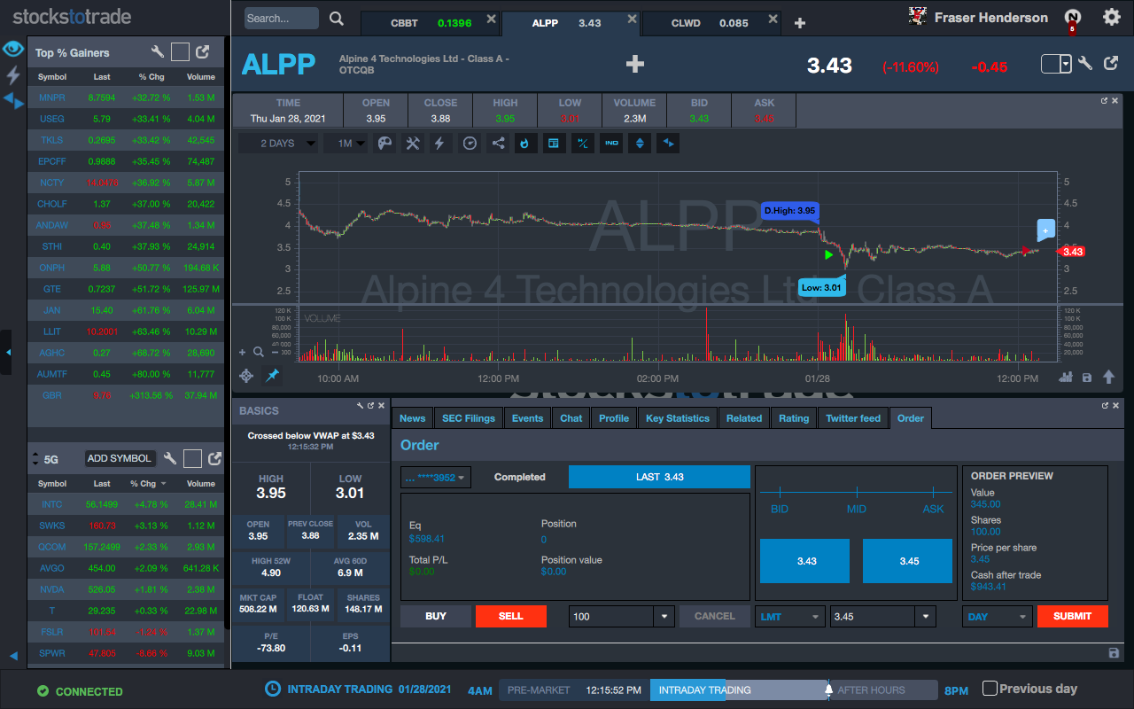Open chart tools (hammer and wrench)
The height and width of the screenshot is (709, 1134).
[x=412, y=143]
